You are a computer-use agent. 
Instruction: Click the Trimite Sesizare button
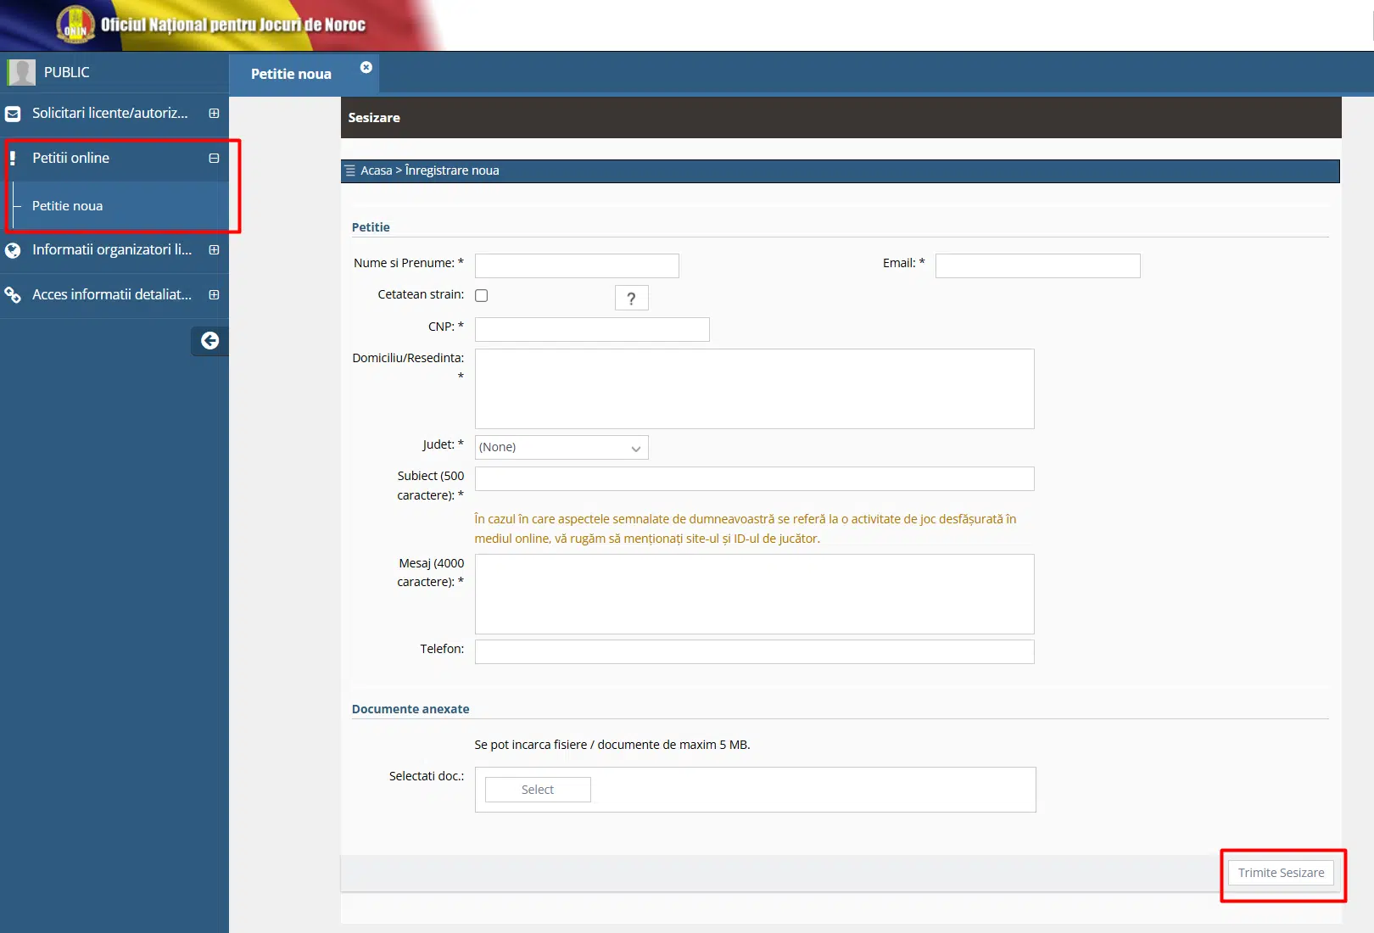[x=1281, y=872]
